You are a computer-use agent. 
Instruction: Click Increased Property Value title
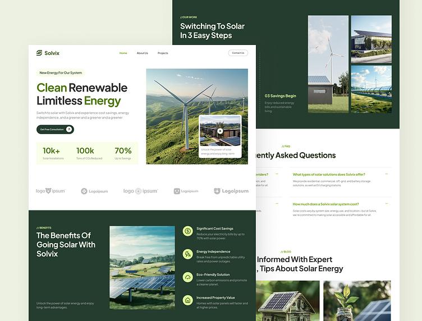215,297
